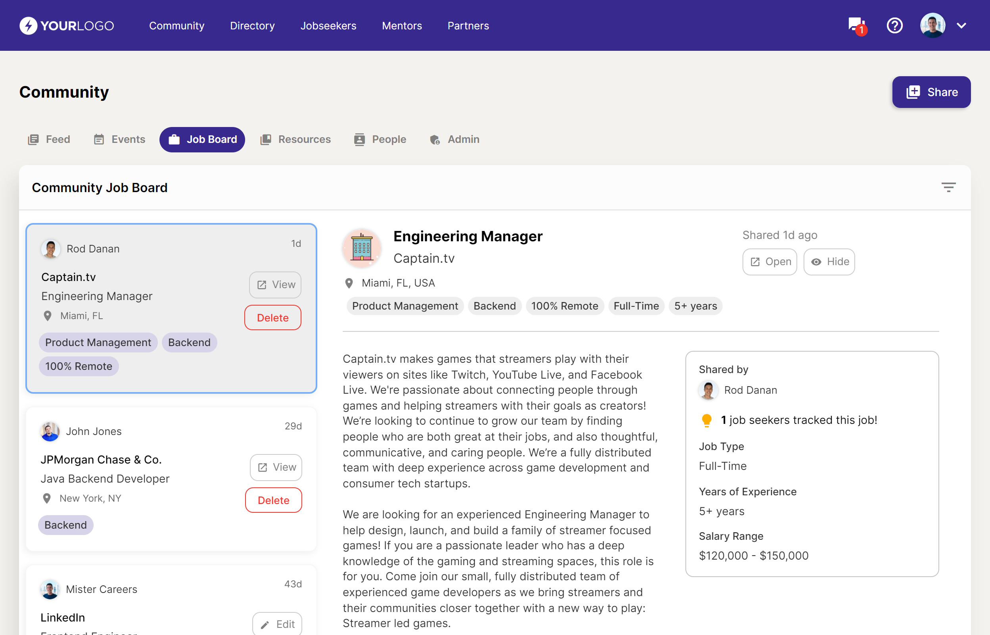
Task: Click John Jones's avatar in job card
Action: (50, 431)
